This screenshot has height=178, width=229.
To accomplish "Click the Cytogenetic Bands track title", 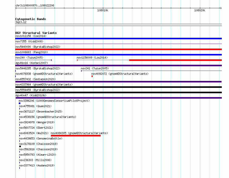I will [x=31, y=19].
